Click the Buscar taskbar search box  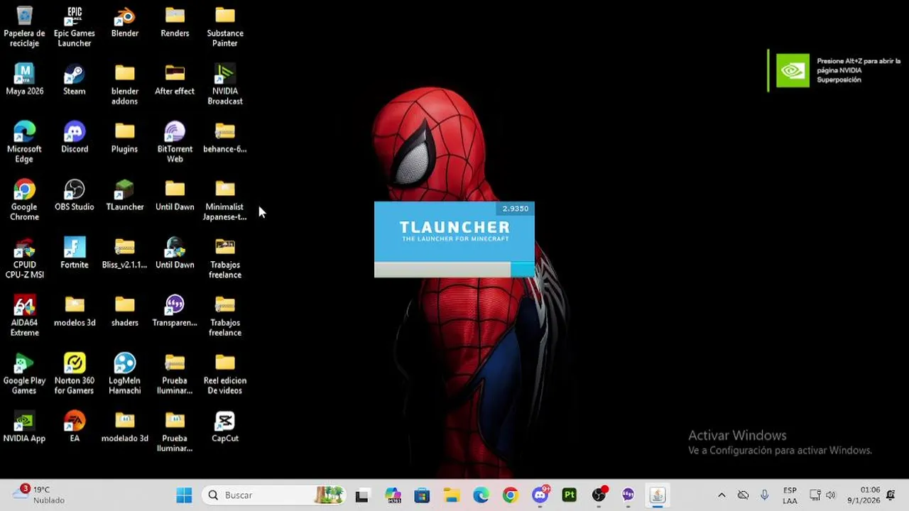(275, 495)
